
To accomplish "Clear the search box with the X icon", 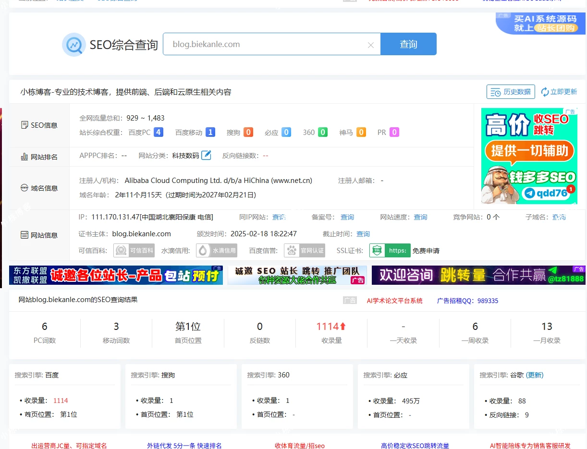I will 370,44.
